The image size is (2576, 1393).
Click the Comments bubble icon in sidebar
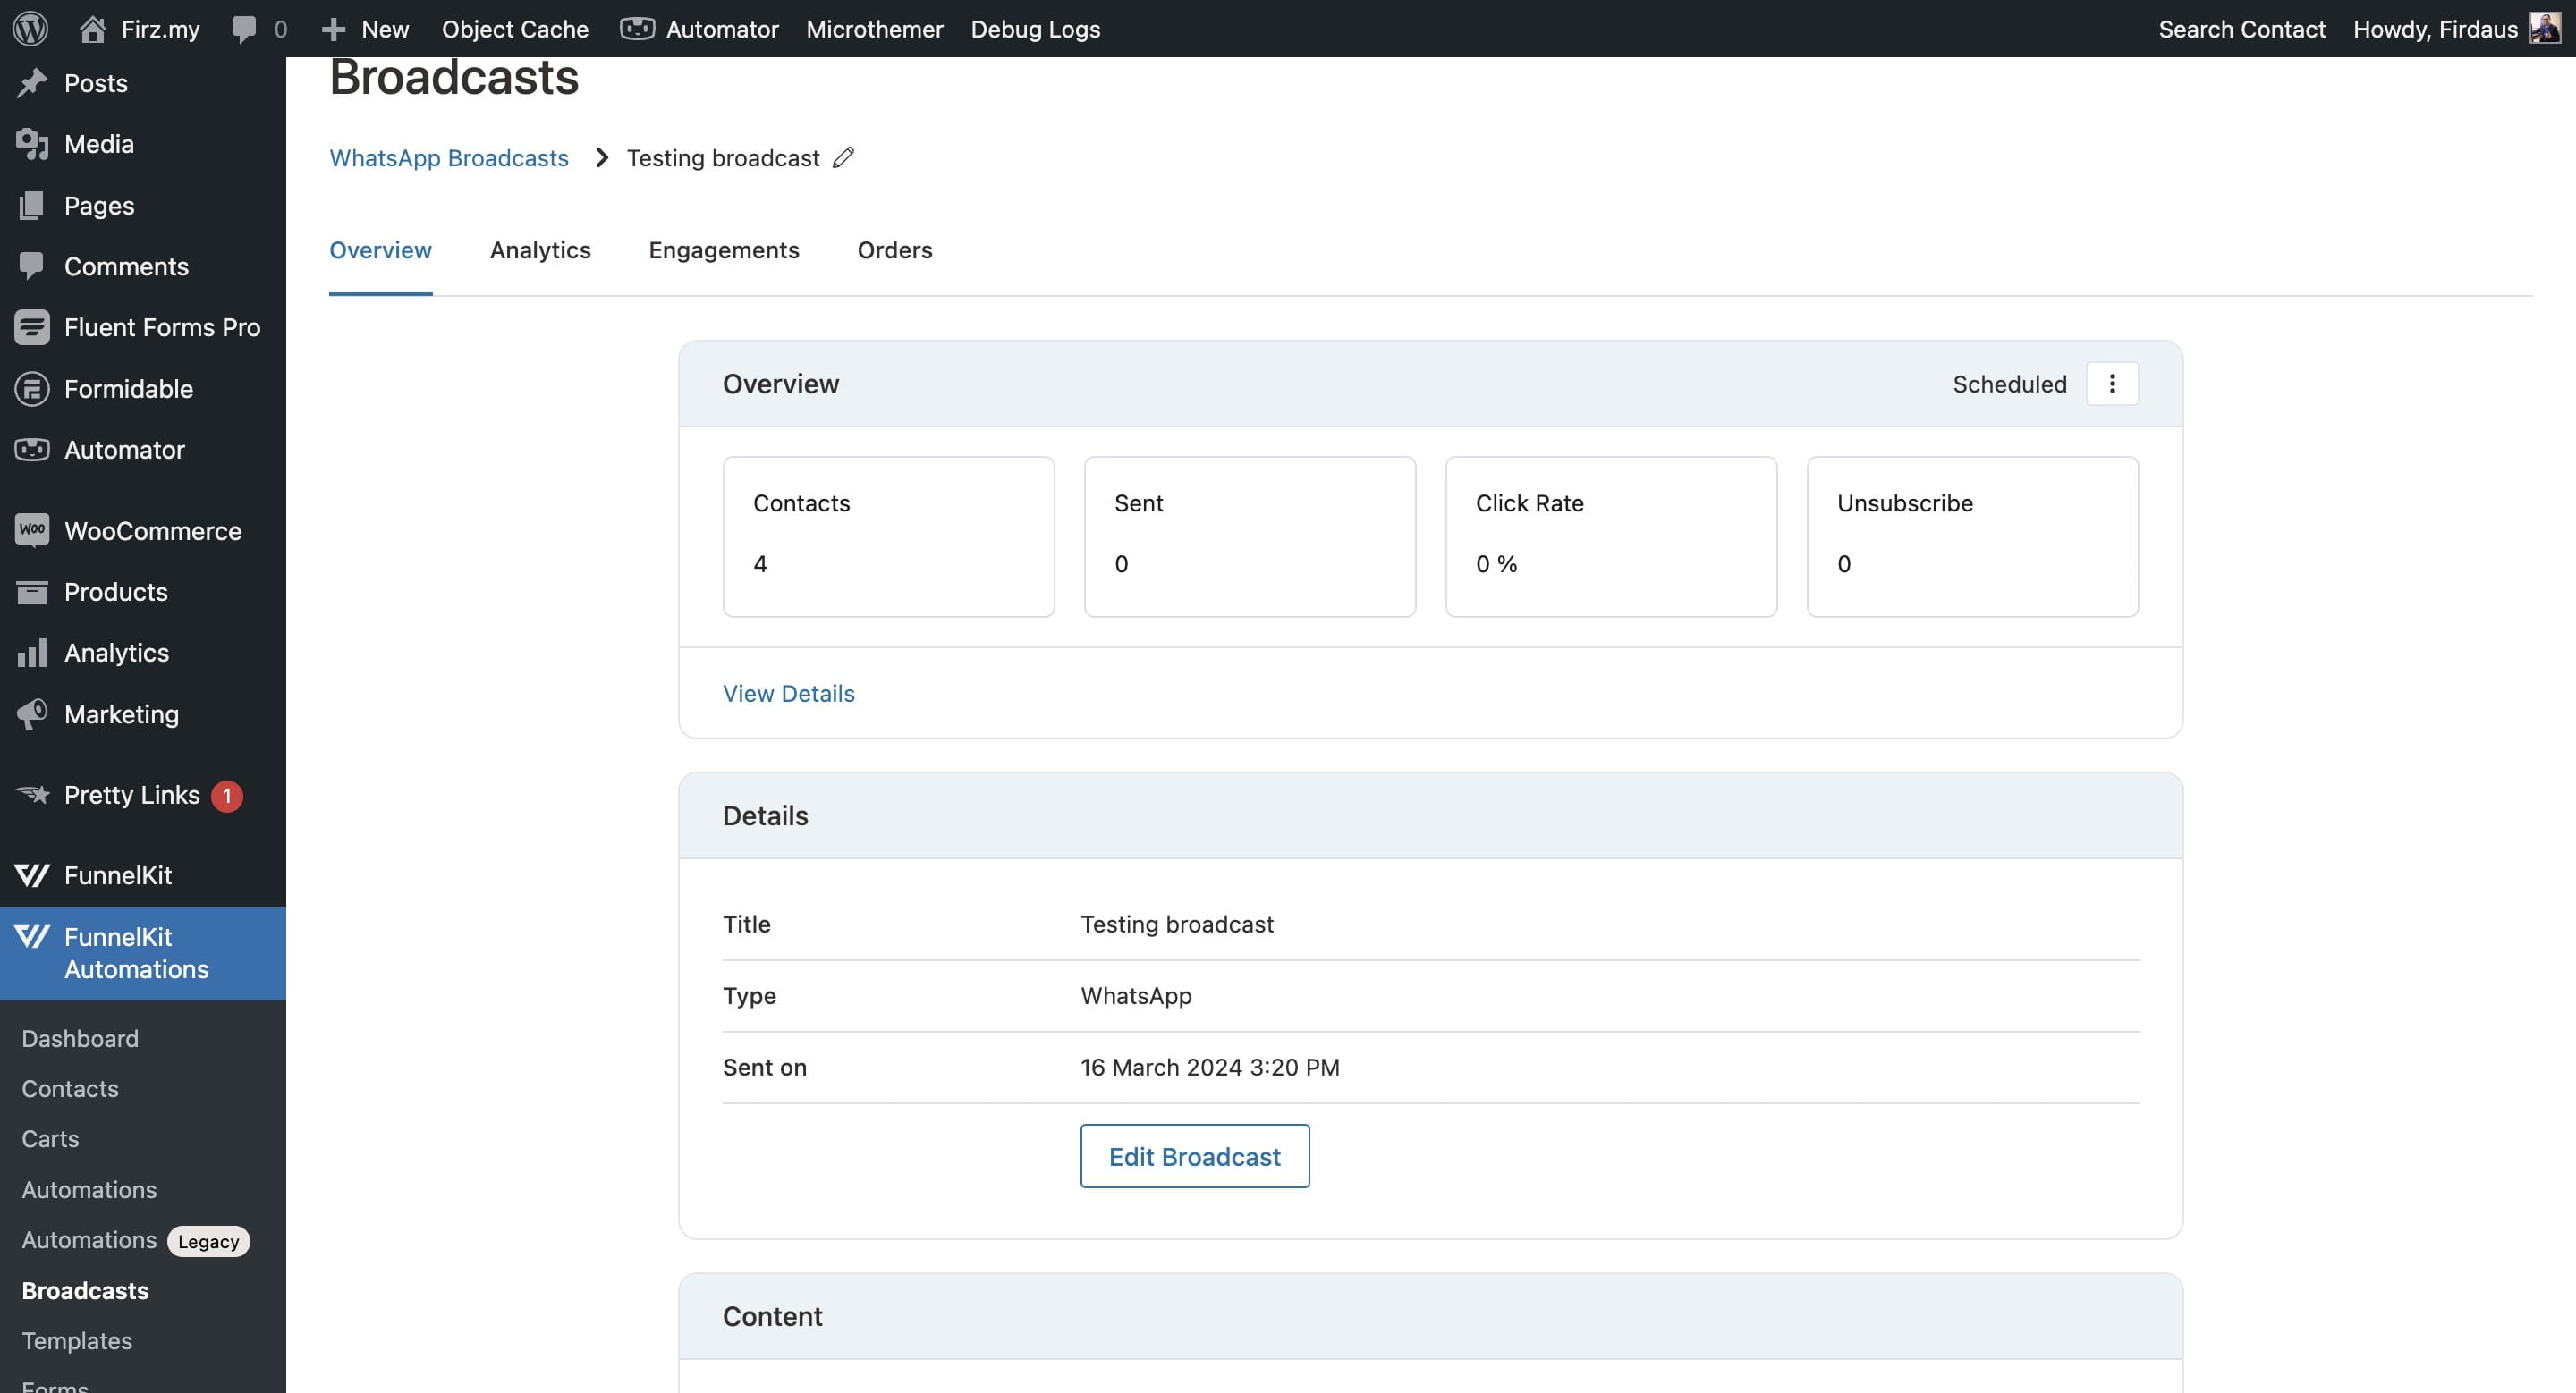tap(32, 266)
